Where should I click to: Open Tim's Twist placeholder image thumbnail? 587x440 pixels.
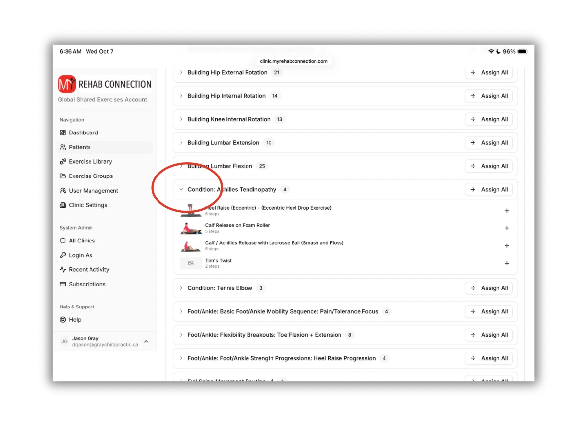coord(191,263)
